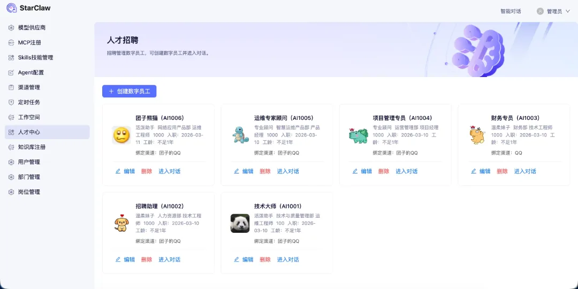This screenshot has height=289, width=578.
Task: Click the 技术大师（AI1001）card title
Action: pos(278,206)
